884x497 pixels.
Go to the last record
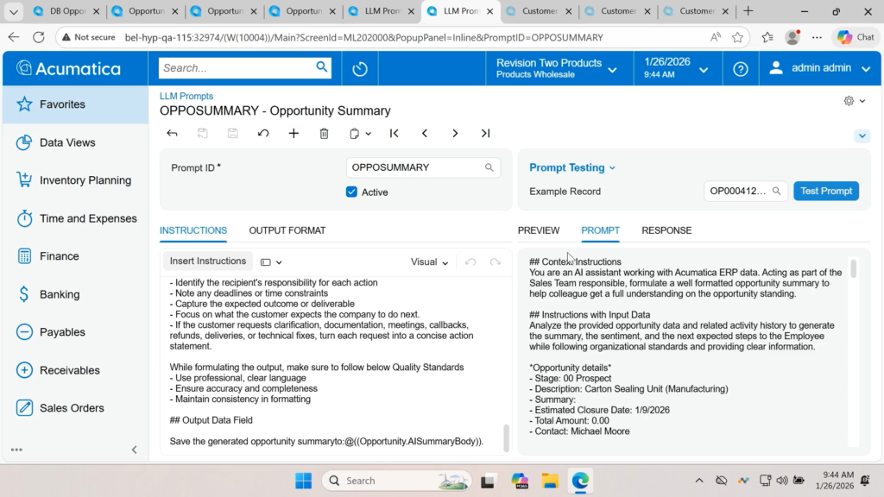point(485,134)
